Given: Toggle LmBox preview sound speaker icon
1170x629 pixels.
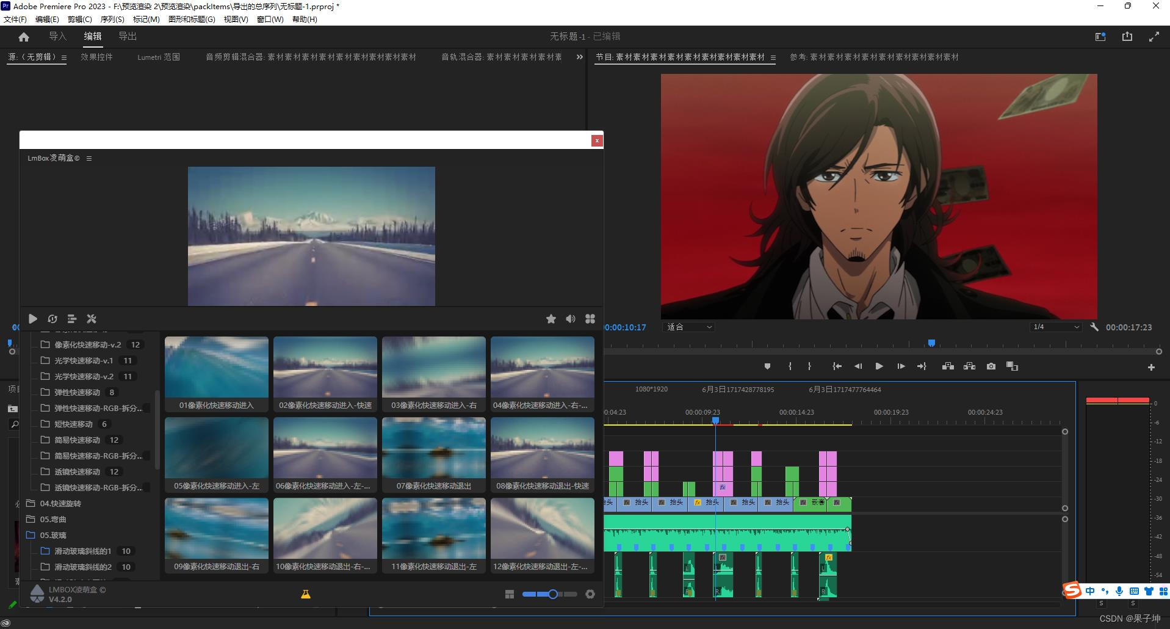Looking at the screenshot, I should (x=571, y=319).
